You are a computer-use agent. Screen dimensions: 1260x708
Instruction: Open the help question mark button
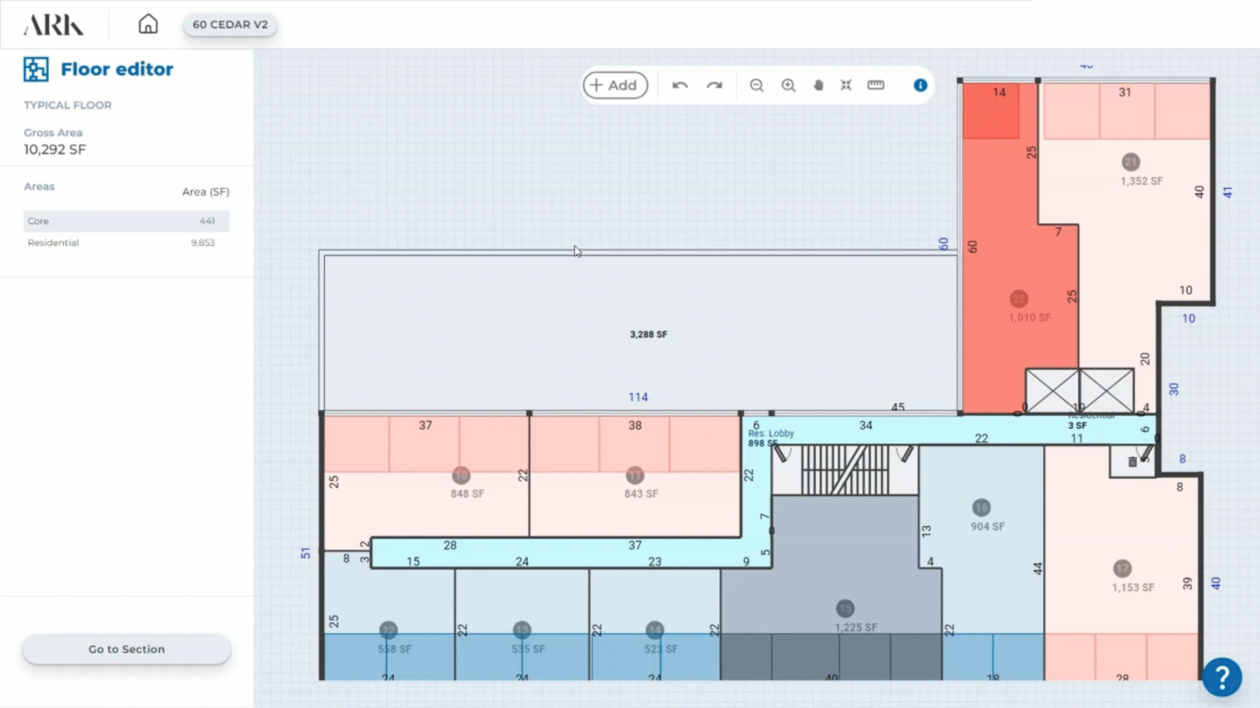(x=1221, y=677)
